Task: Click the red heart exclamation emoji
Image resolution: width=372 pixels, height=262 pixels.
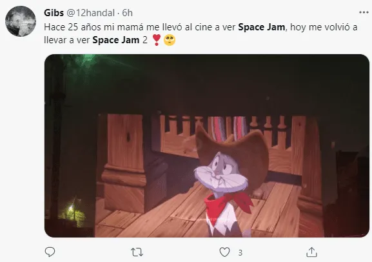Action: [x=157, y=40]
